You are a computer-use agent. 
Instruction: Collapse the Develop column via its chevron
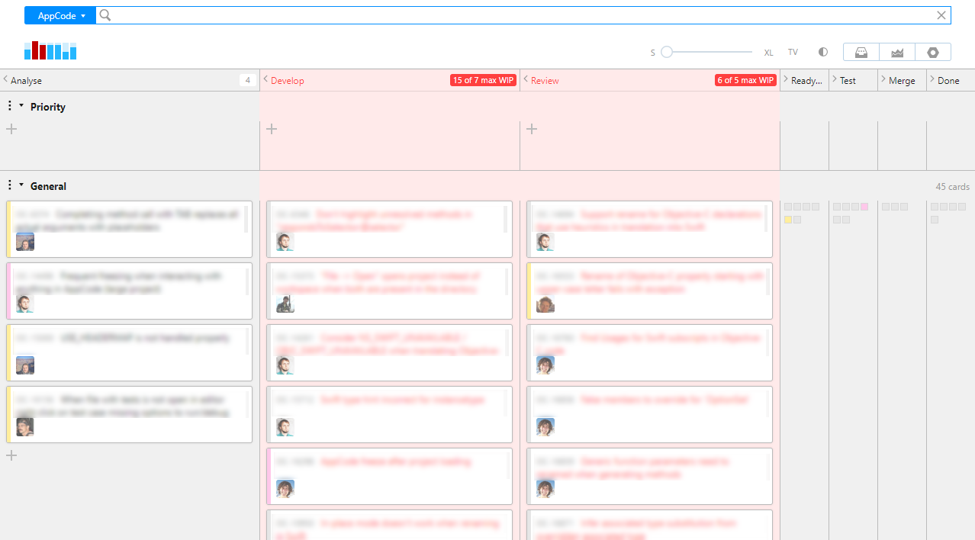coord(265,79)
